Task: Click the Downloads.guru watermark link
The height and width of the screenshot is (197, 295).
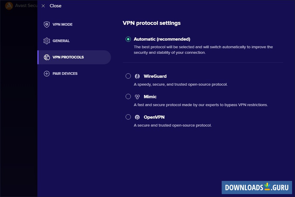Action: [x=256, y=188]
